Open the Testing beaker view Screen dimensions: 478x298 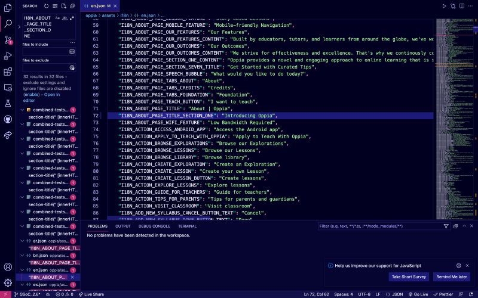click(8, 103)
